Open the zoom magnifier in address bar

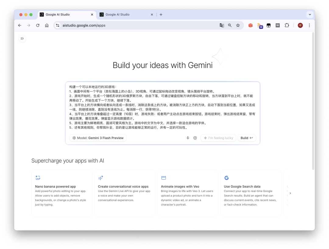(x=230, y=25)
